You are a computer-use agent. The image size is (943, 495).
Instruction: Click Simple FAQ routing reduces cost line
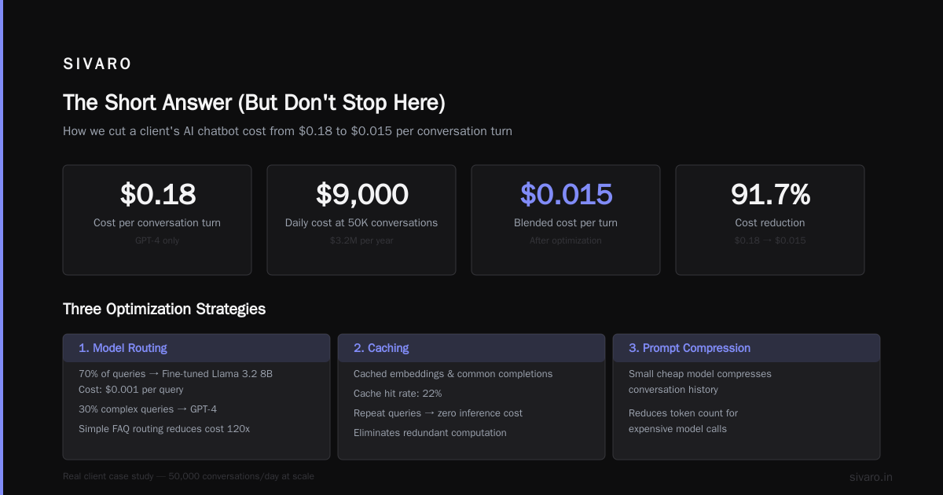164,429
